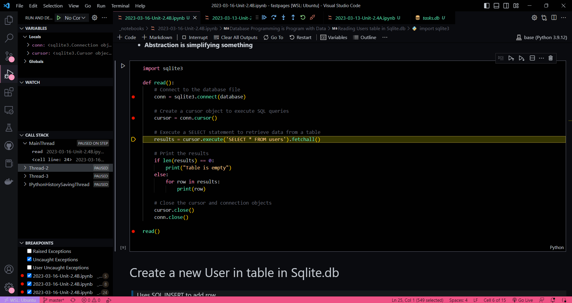The height and width of the screenshot is (303, 572).
Task: Open the Testing flask view
Action: pos(9,128)
